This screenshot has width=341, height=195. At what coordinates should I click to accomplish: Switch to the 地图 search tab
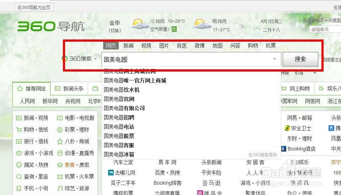[x=218, y=46]
